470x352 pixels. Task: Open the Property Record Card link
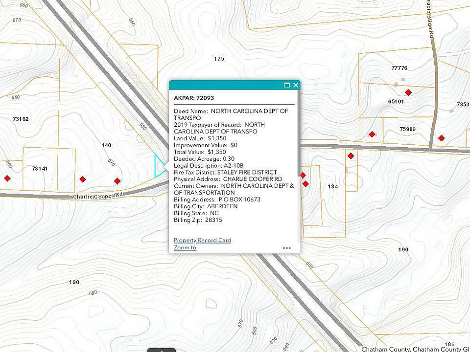coord(202,241)
